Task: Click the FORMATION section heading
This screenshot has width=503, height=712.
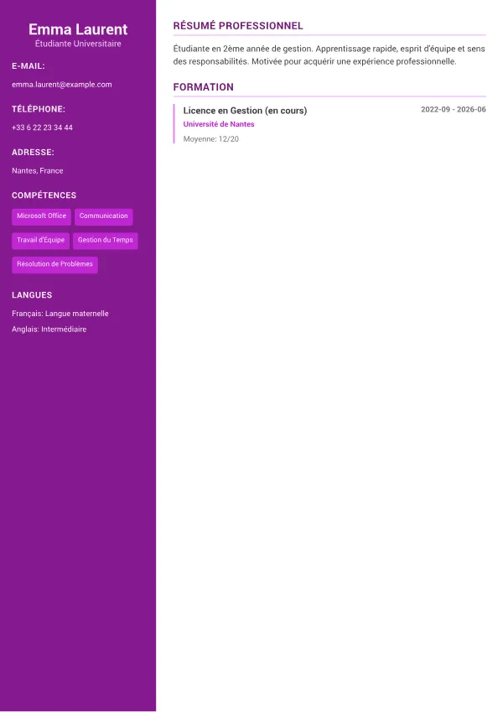Action: pyautogui.click(x=204, y=87)
